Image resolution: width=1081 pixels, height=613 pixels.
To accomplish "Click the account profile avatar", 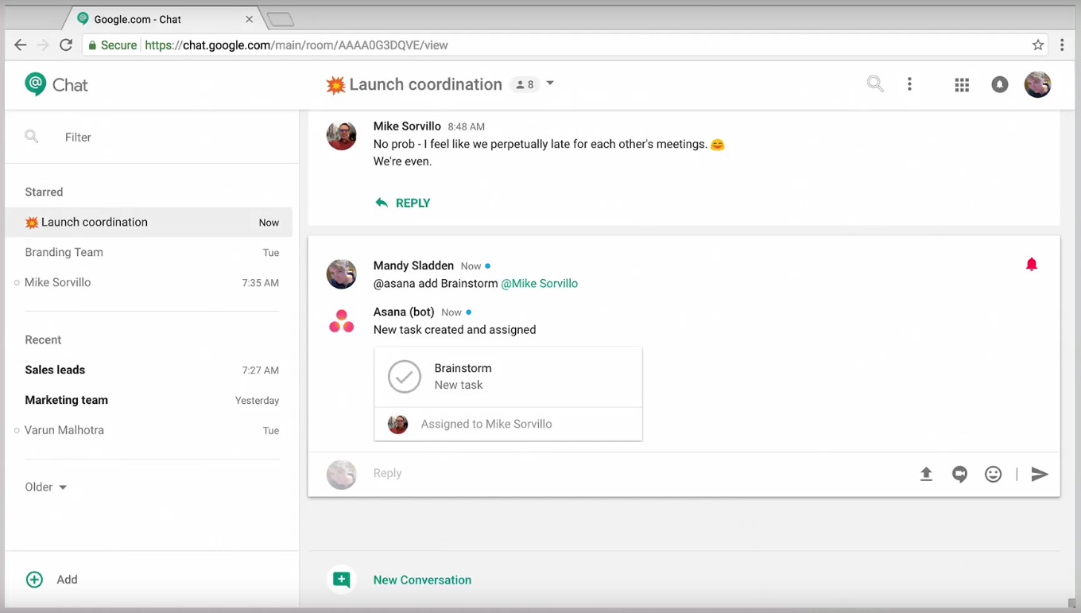I will pos(1037,84).
